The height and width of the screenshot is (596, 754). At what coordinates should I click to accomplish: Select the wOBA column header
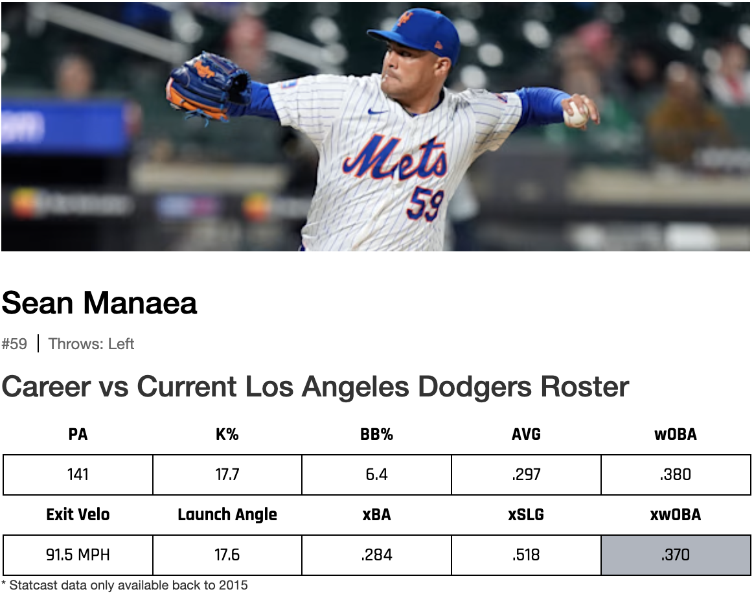point(675,435)
